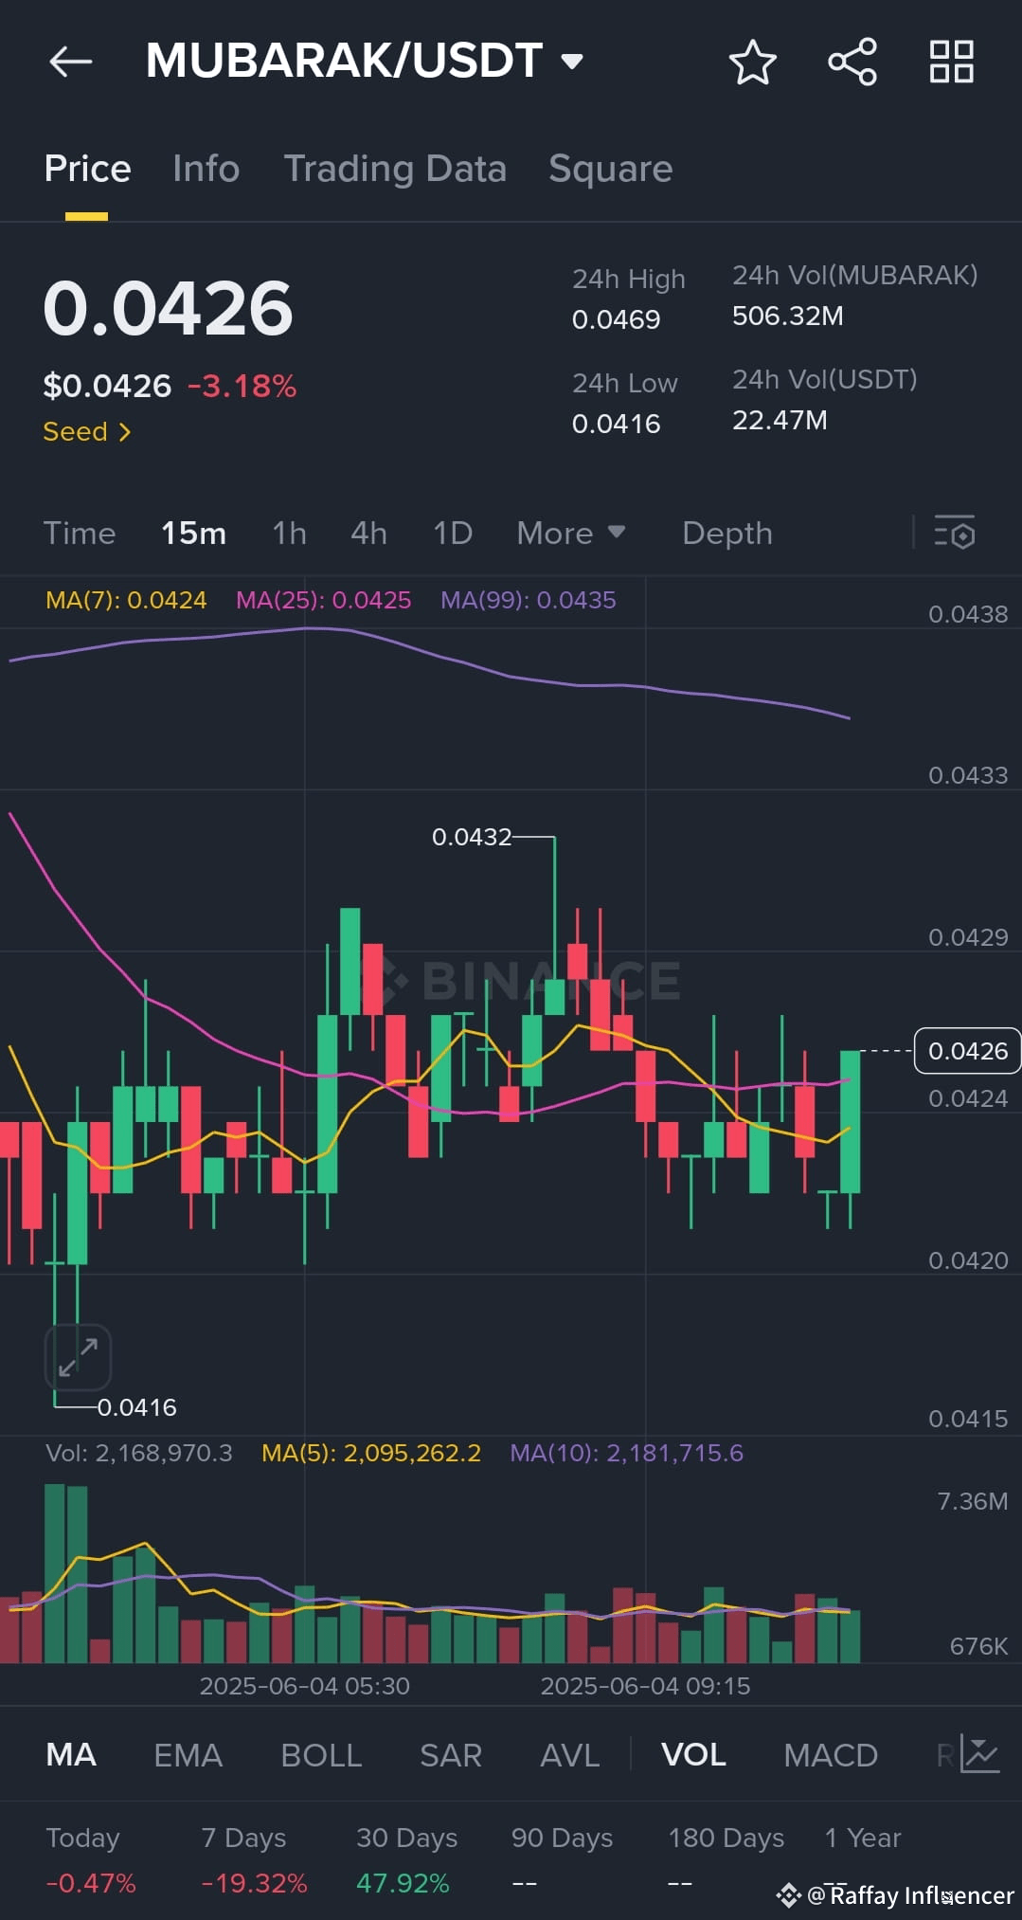Add MUBARAK/USDT to favorites with star
This screenshot has width=1022, height=1920.
[753, 62]
